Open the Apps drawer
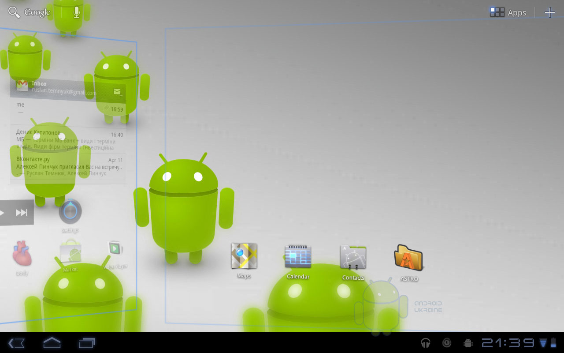The image size is (564, 353). 508,12
